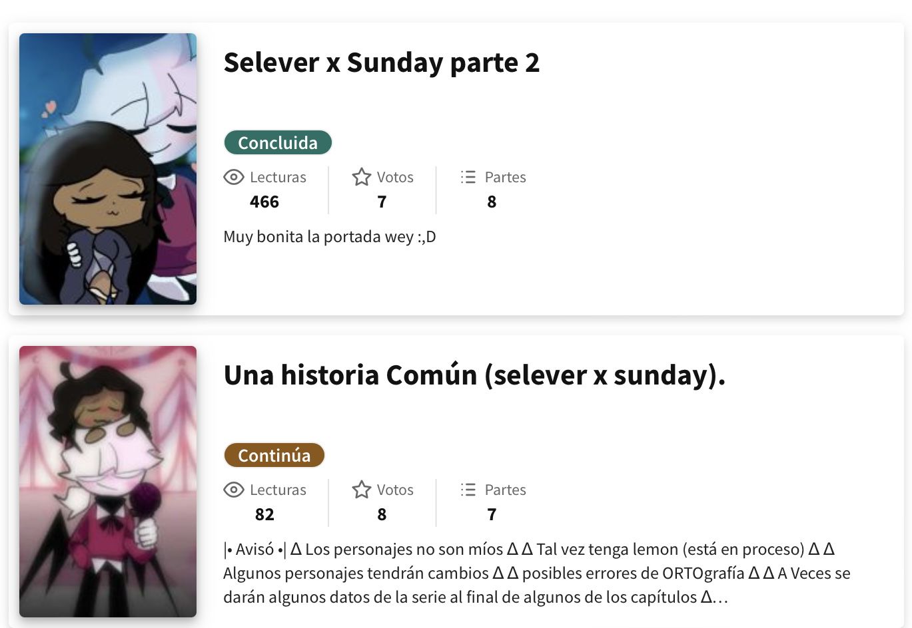
Task: Open the Una historia Común cover image
Action: click(108, 482)
